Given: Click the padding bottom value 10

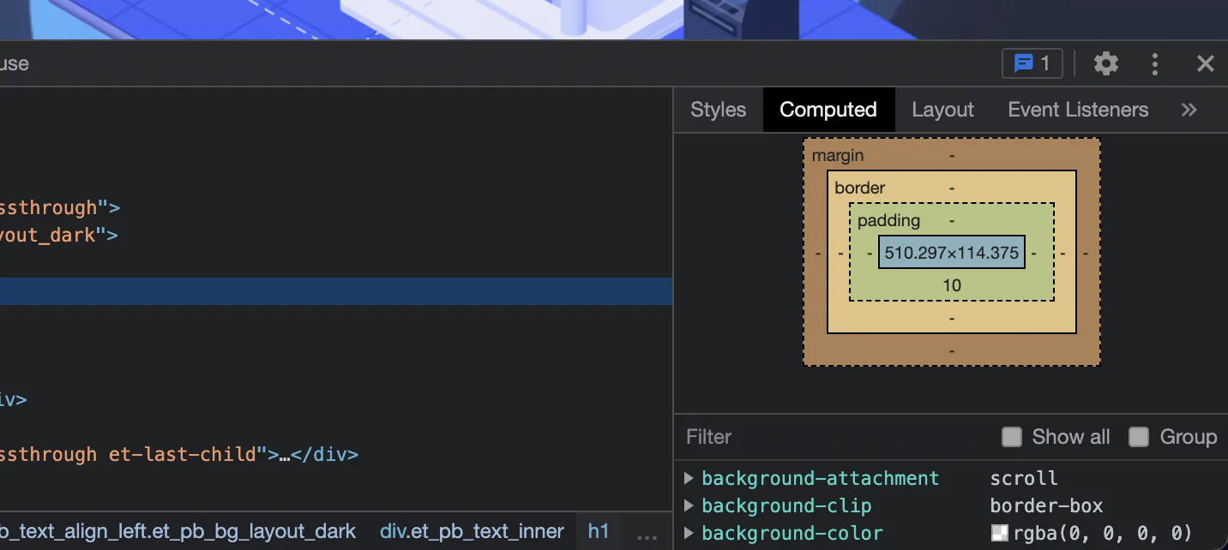Looking at the screenshot, I should 952,285.
